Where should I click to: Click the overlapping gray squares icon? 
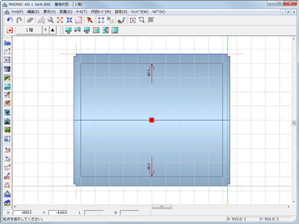coord(110,20)
